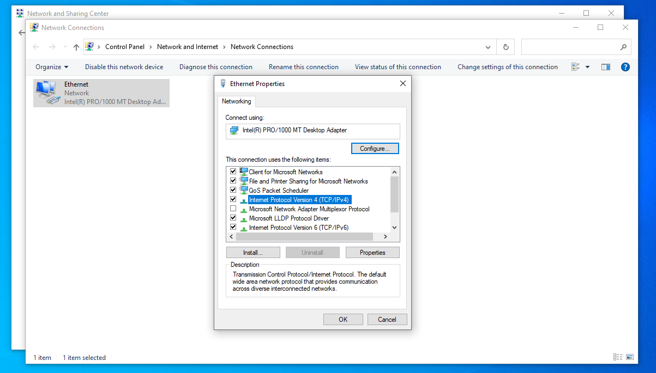Open the Organize dropdown menu
Image resolution: width=656 pixels, height=373 pixels.
click(52, 67)
